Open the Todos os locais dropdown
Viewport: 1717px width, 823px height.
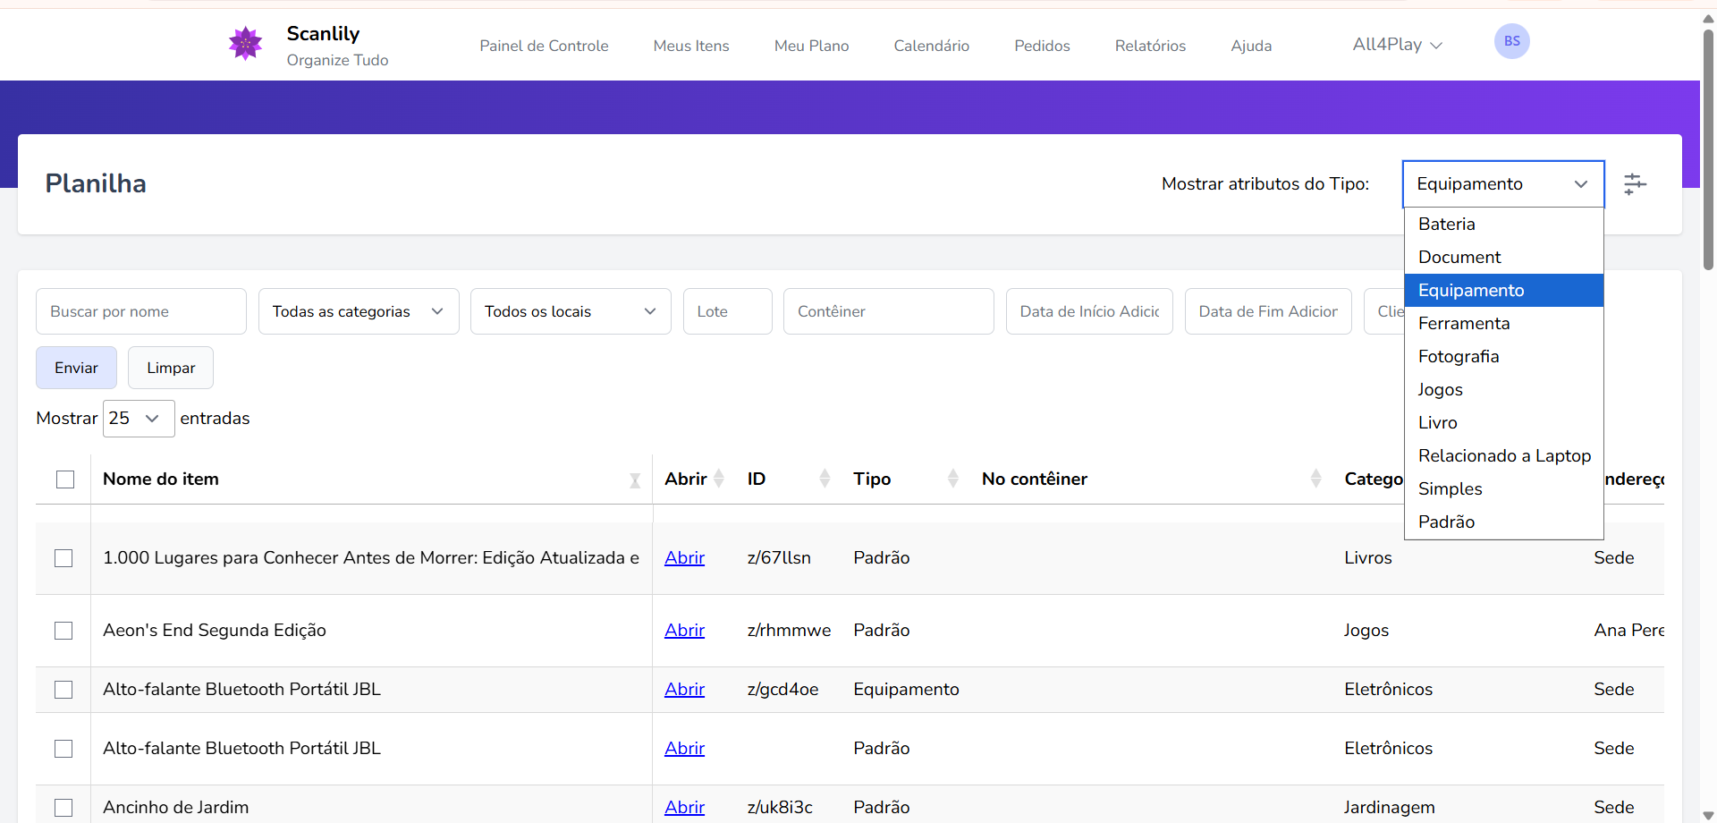[571, 311]
